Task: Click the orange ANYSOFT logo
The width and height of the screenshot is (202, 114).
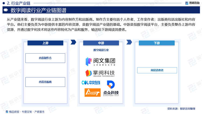Action: point(92,92)
